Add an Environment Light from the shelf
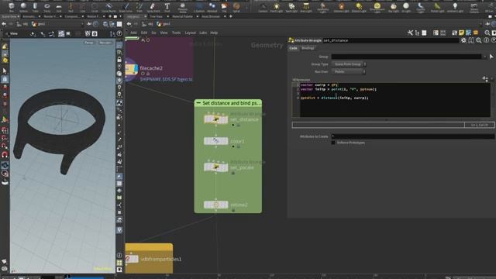Image resolution: width=496 pixels, height=279 pixels. [377, 7]
